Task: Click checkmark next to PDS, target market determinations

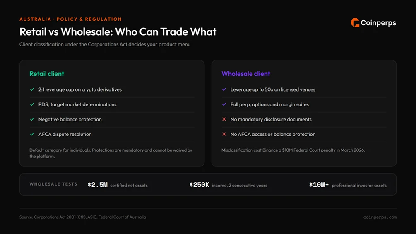Action: point(32,104)
